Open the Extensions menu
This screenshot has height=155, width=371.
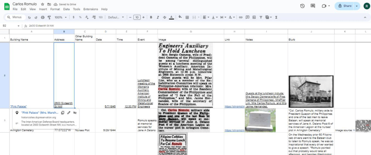tap(90, 9)
